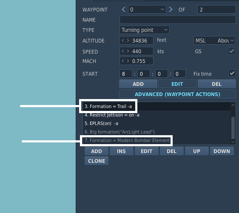239x213 pixels.
Task: Move action DOWN button
Action: [x=222, y=151]
